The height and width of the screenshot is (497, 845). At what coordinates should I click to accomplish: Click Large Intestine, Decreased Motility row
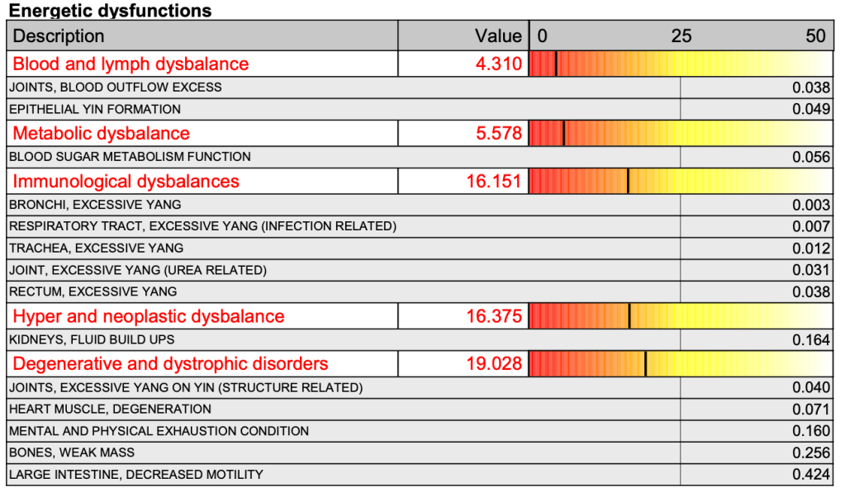click(x=136, y=474)
